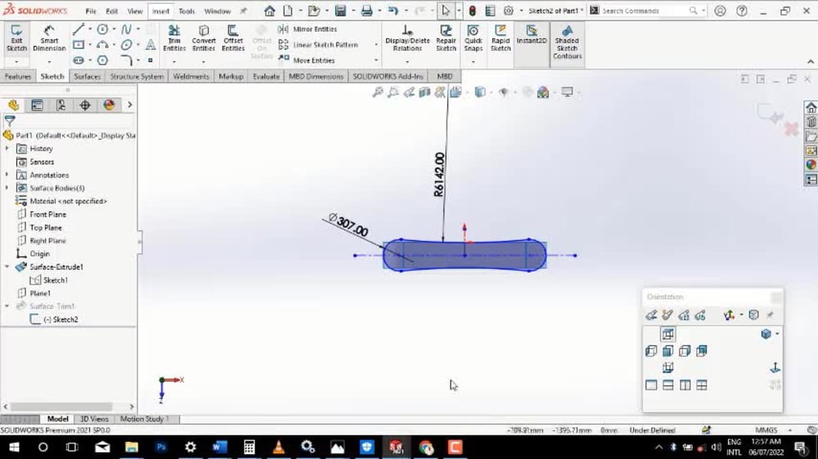Open Quick Snaps dropdown arrow
Screen dimensions: 818x459
pyautogui.click(x=473, y=62)
